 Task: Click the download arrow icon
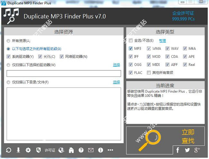pyautogui.click(x=18, y=150)
